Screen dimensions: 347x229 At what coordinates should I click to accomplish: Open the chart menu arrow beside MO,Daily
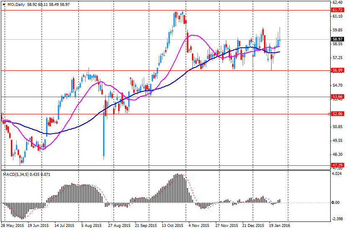pos(4,5)
